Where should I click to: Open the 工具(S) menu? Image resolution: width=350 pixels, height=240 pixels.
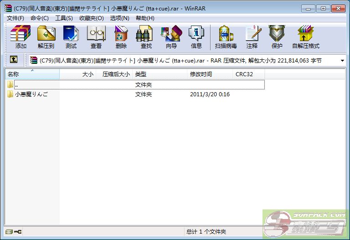(64, 18)
